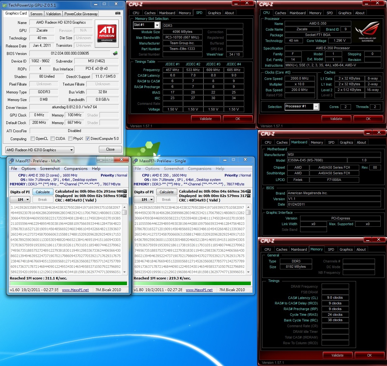Open the www.MaxxPI.net link in MaxxPI Single
Viewport: 387px width, 366px height.
coord(199,290)
